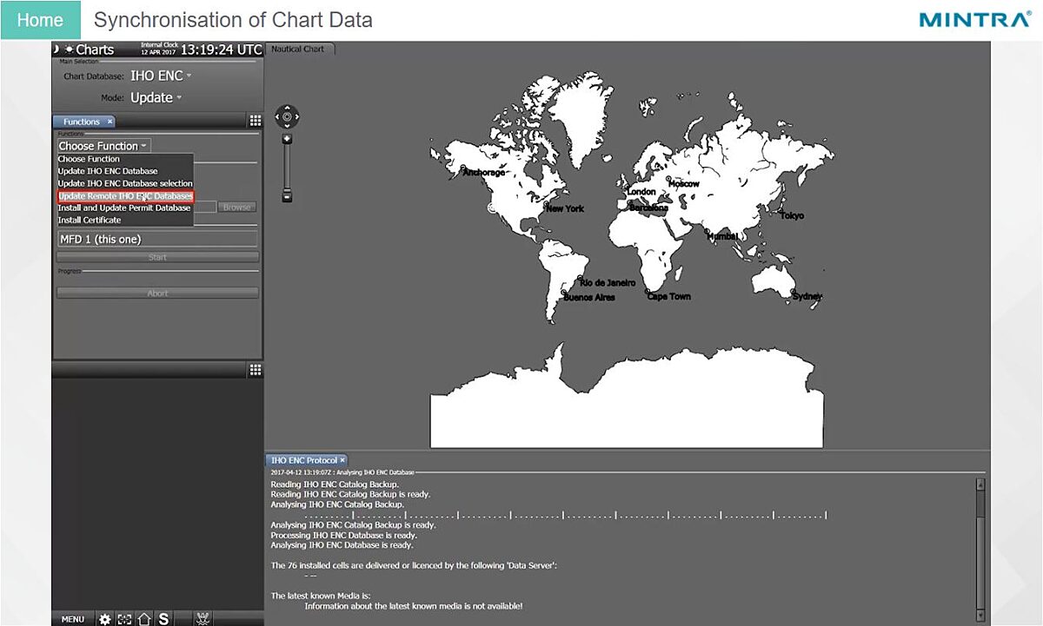This screenshot has width=1043, height=626.
Task: Open the Choose Function dropdown
Action: pos(103,146)
